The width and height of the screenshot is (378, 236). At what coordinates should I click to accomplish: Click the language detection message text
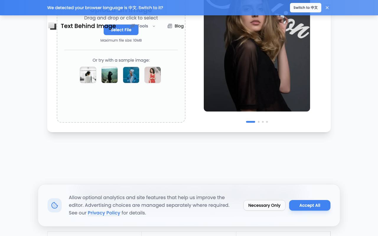click(105, 8)
